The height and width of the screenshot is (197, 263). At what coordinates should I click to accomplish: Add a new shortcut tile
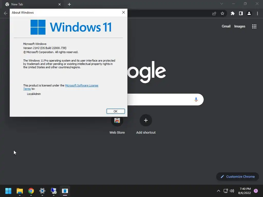click(146, 124)
